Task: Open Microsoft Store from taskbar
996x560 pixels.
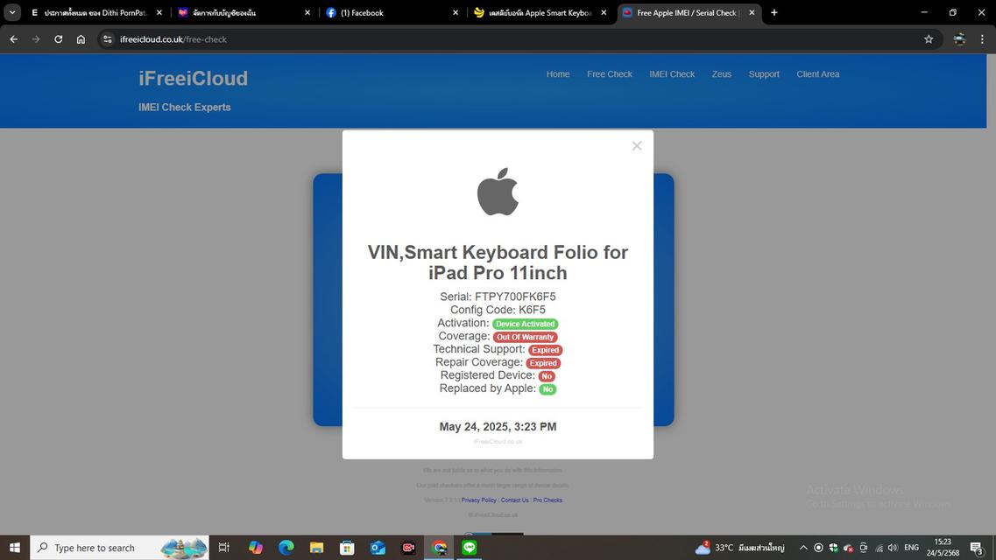Action: (347, 548)
